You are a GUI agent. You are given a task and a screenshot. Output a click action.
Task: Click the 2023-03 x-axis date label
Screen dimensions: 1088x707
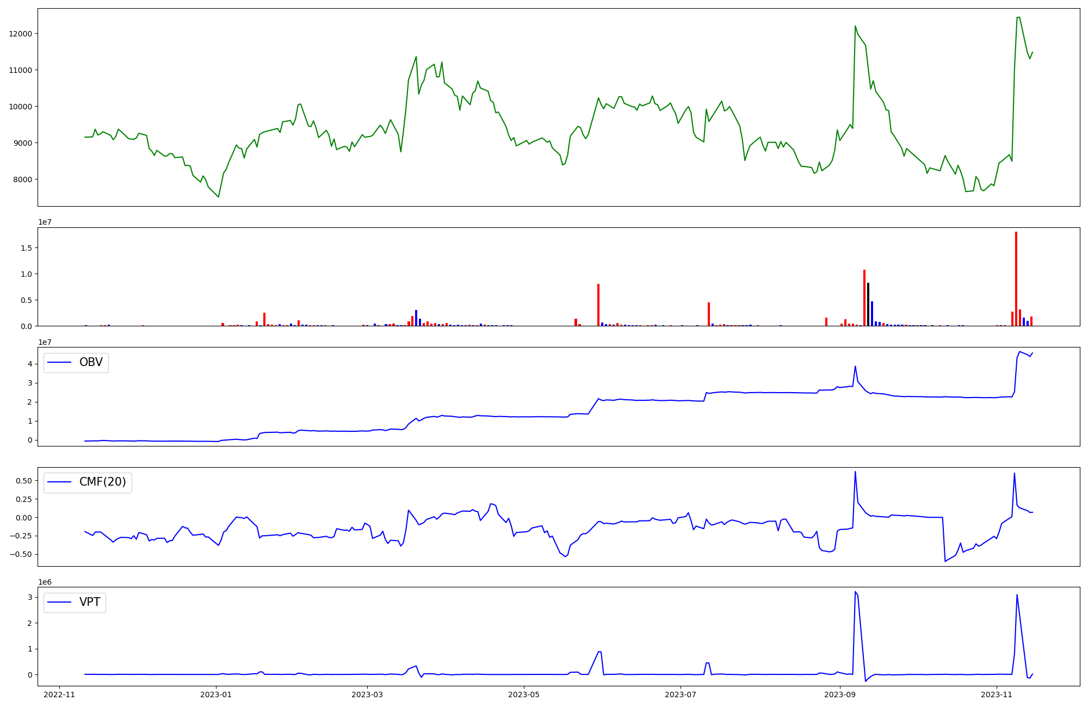coord(367,694)
